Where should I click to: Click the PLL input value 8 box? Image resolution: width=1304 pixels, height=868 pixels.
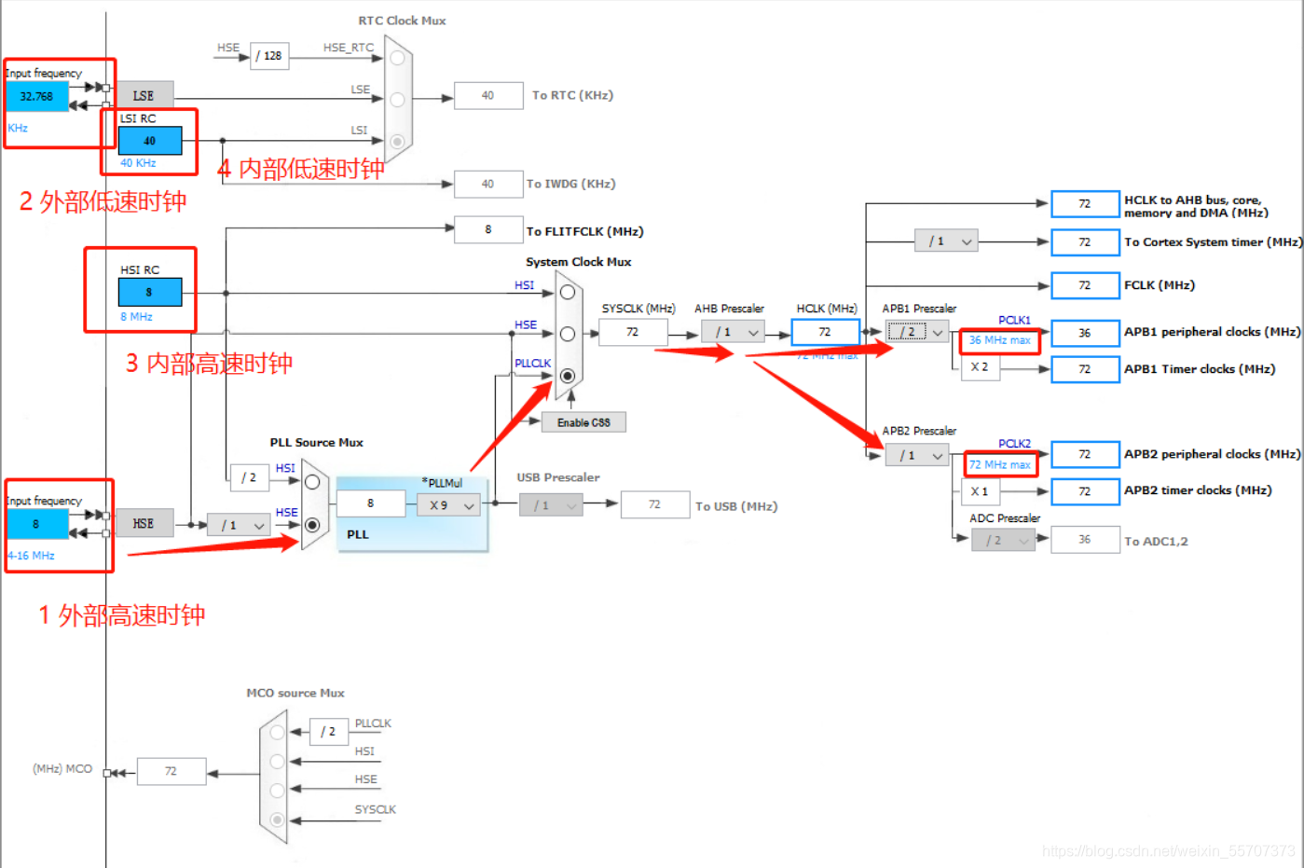click(371, 503)
